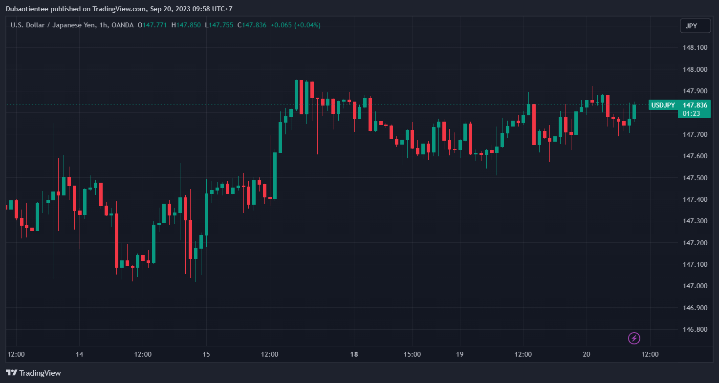Click the +0.065 (+0.04%) change value
Viewport: 719px width, 383px height.
[x=295, y=25]
